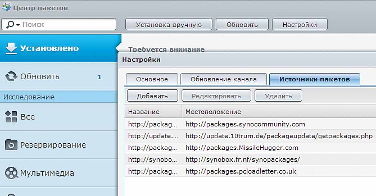
Task: Focus the Поиск search field
Action: [x=67, y=25]
